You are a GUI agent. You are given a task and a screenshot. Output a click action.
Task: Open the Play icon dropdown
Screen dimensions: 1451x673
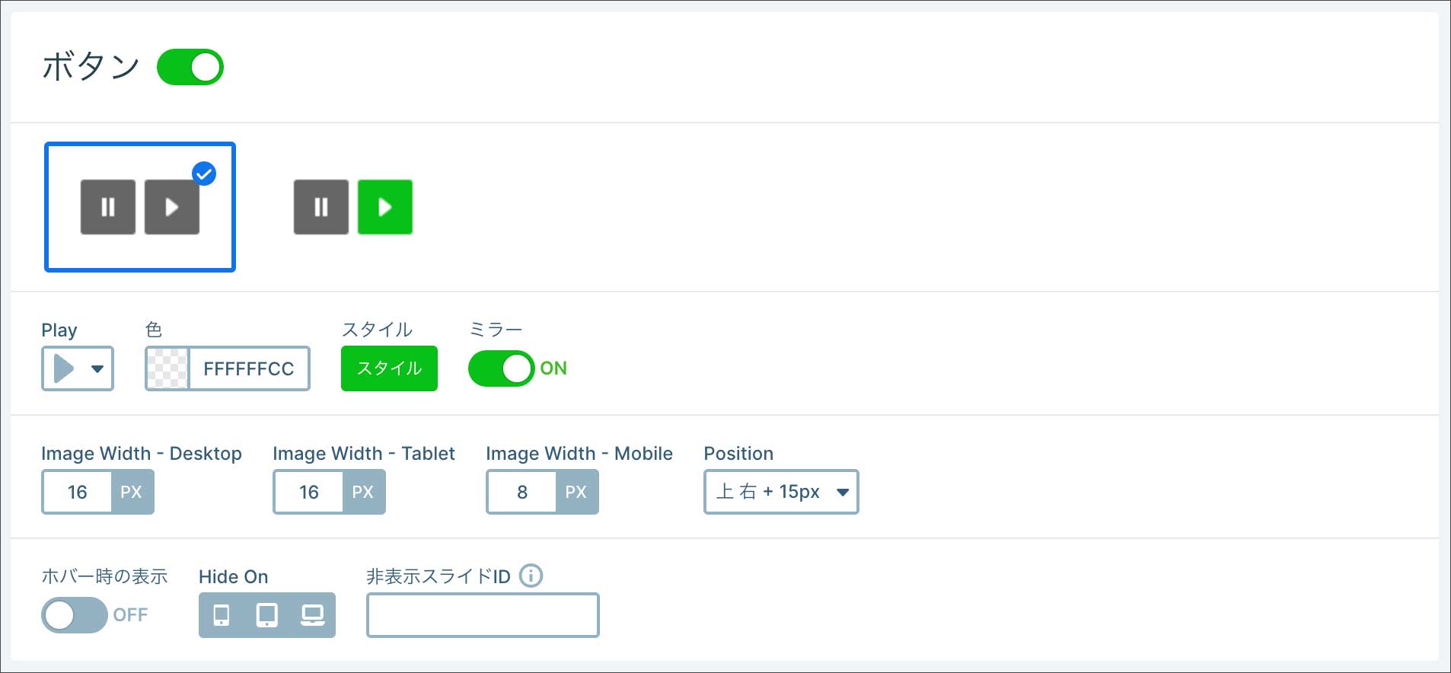coord(78,368)
